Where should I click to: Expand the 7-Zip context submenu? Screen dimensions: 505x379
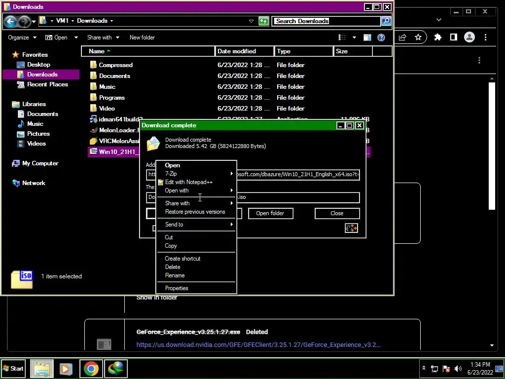[x=196, y=174]
